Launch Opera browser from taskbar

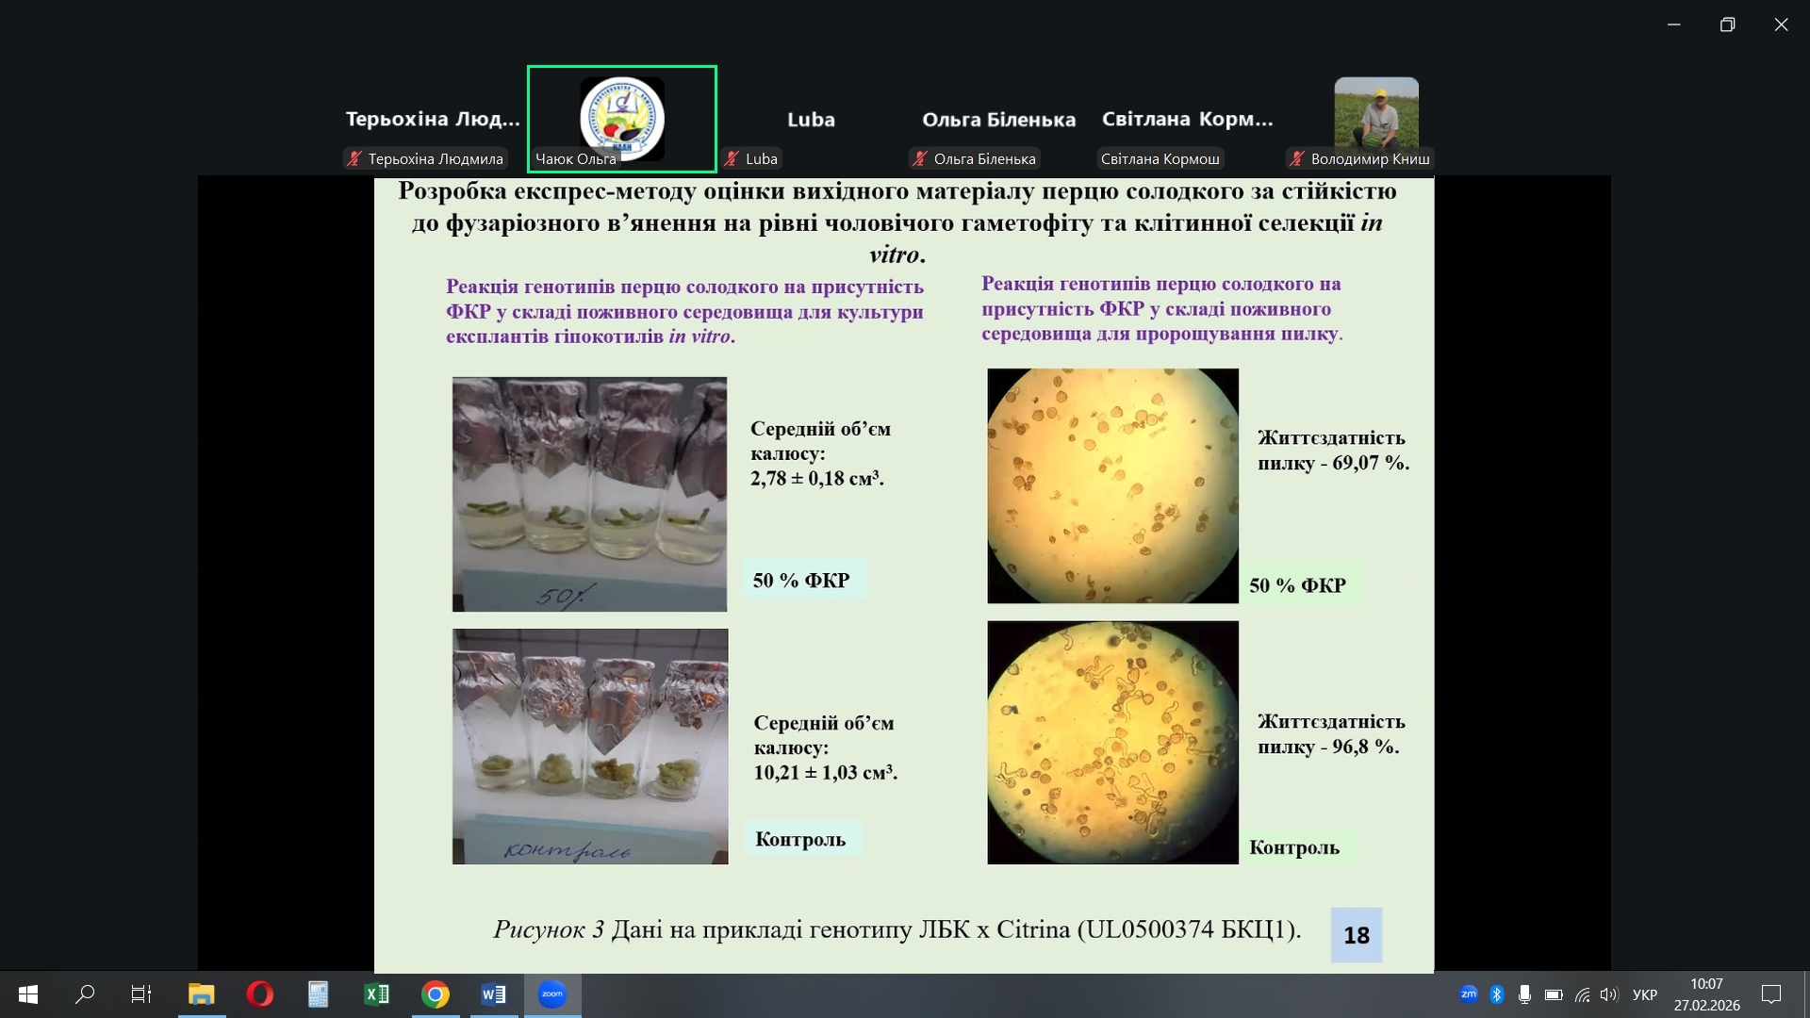tap(259, 994)
